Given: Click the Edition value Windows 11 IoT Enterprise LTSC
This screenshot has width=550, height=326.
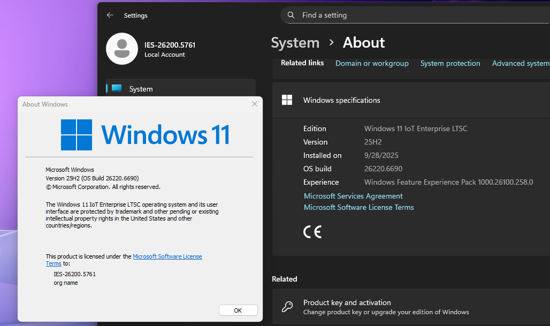Looking at the screenshot, I should click(x=416, y=129).
